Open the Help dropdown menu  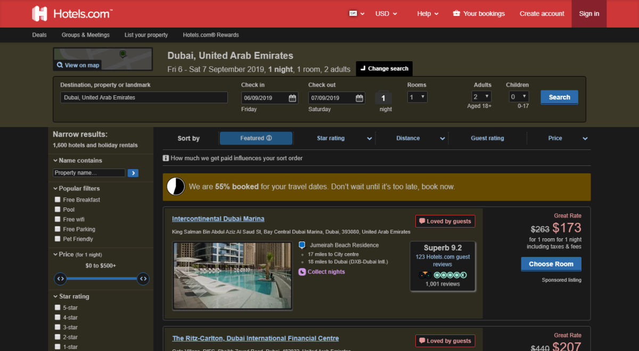click(x=428, y=14)
